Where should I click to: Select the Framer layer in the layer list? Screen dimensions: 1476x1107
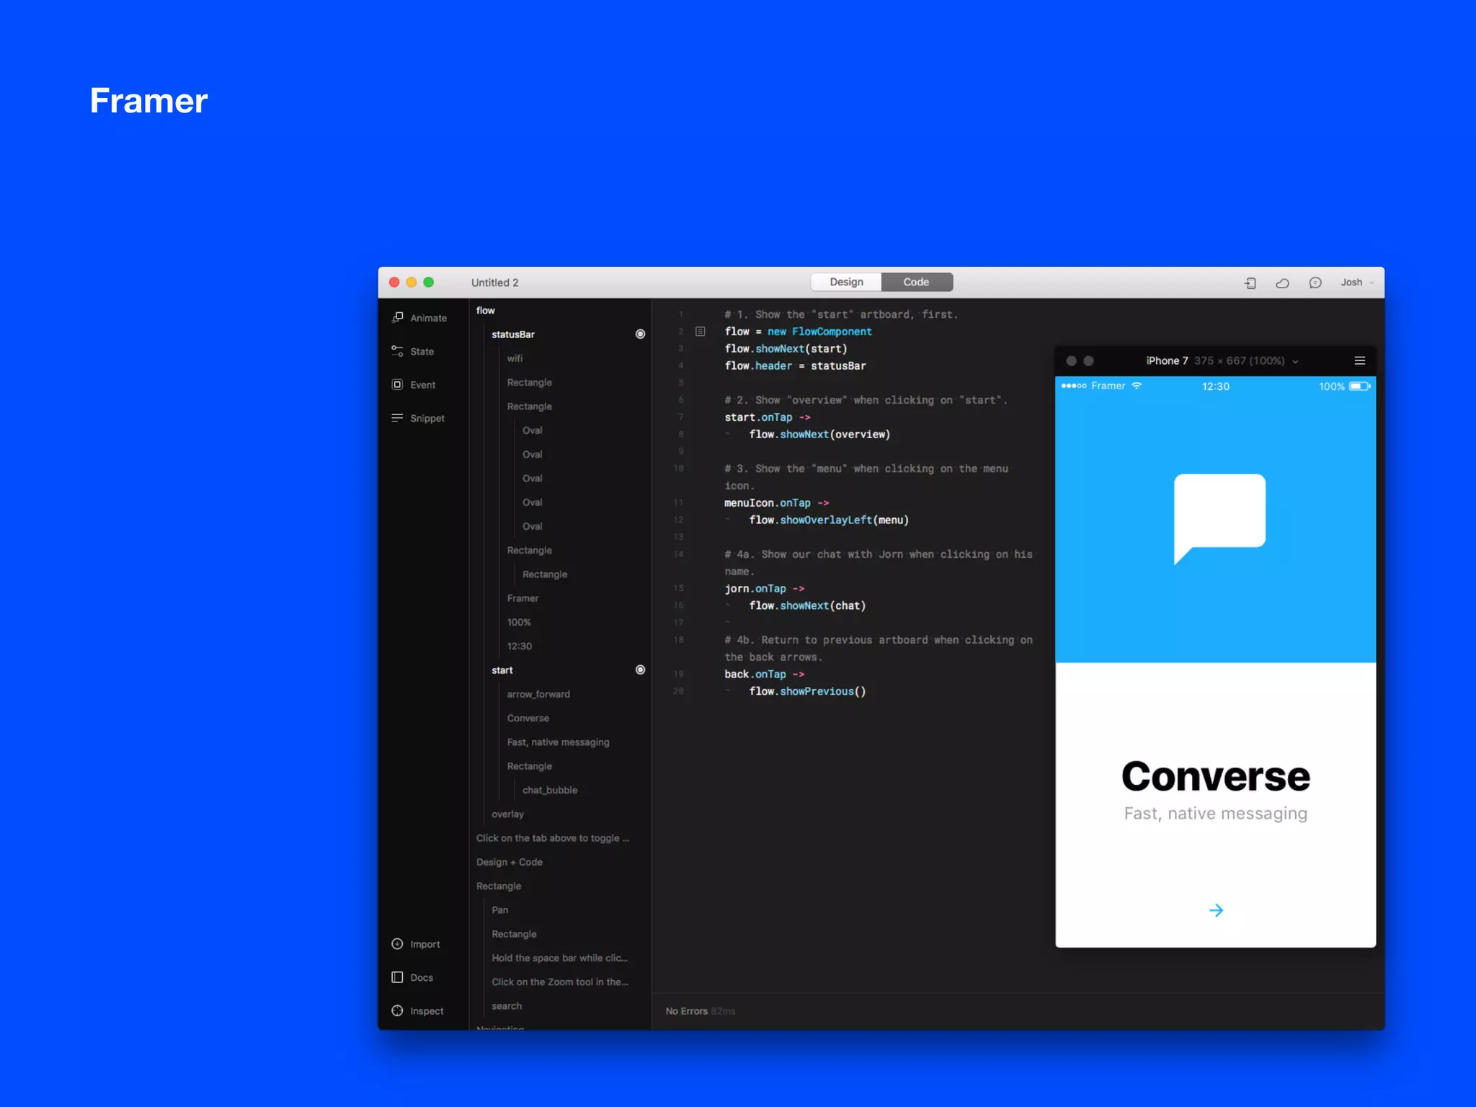523,598
